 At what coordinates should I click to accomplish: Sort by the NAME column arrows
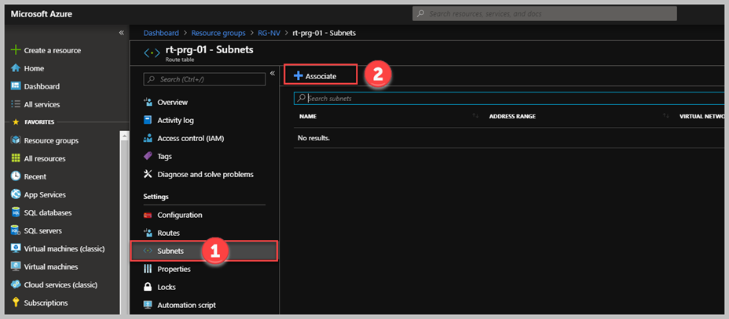pos(475,116)
